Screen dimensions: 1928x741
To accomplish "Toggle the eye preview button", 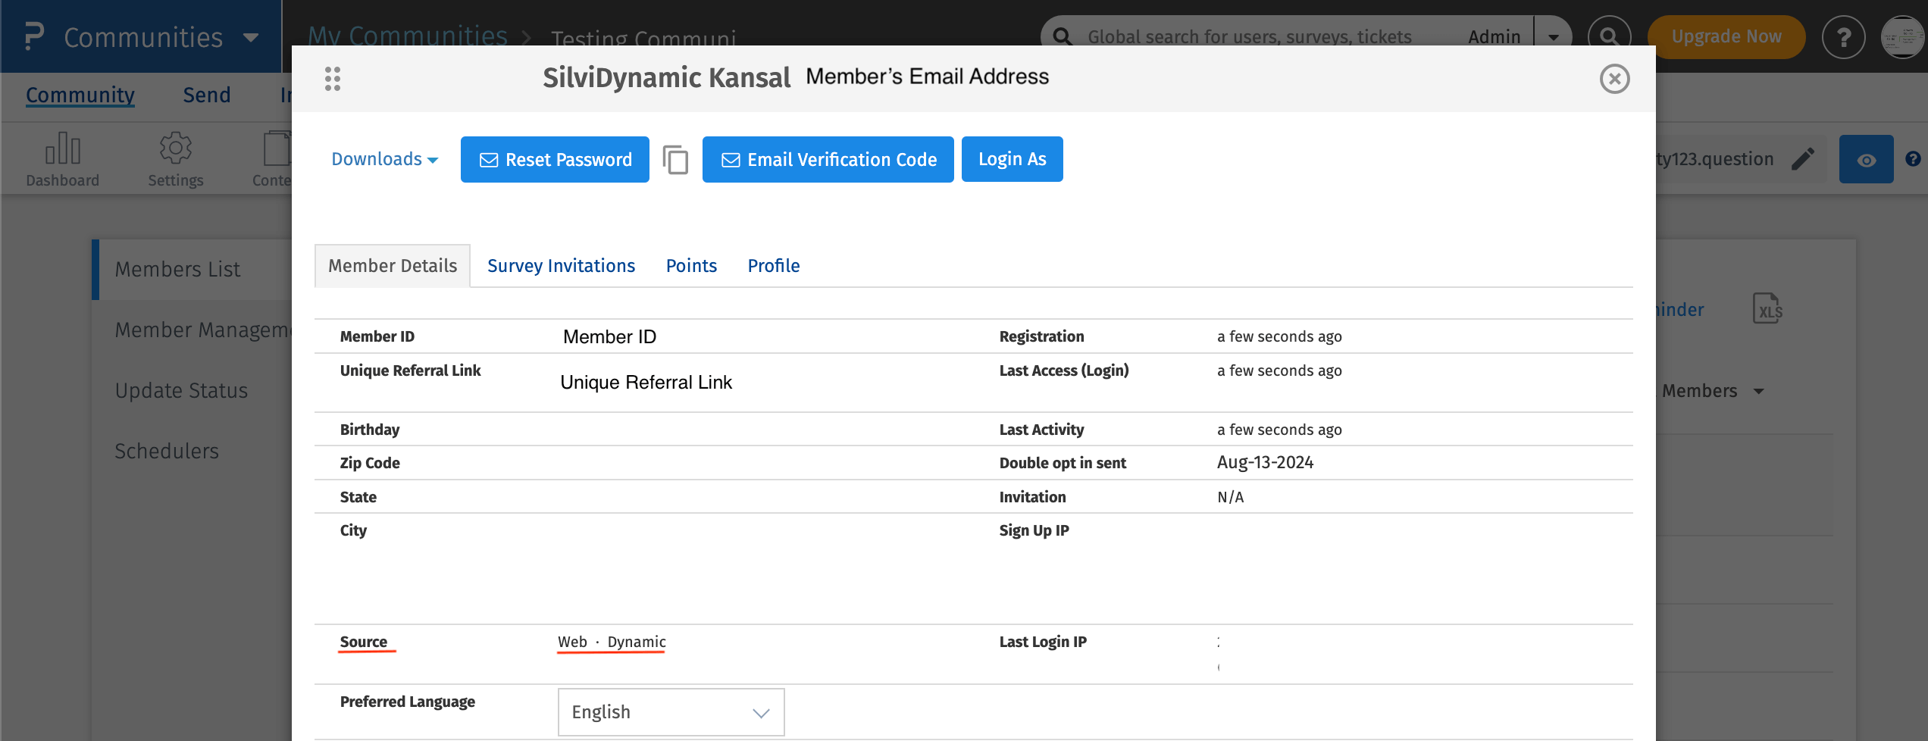I will pyautogui.click(x=1866, y=159).
